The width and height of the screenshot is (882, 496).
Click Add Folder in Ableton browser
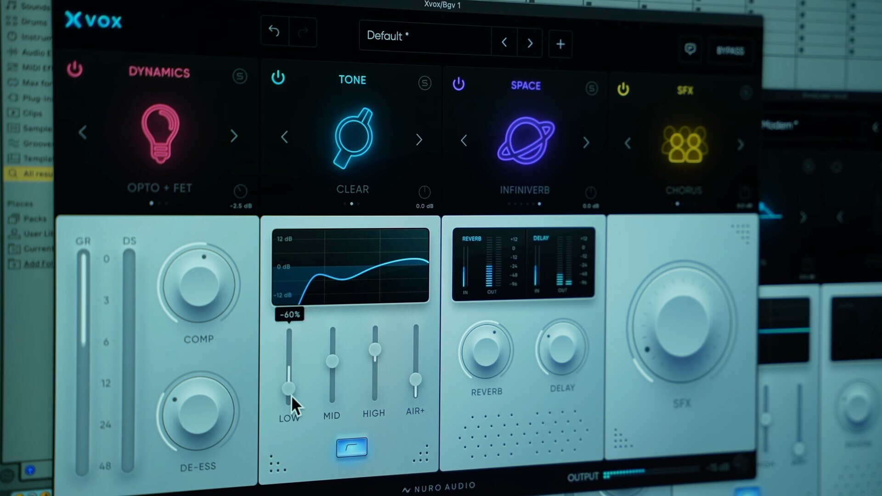point(32,264)
